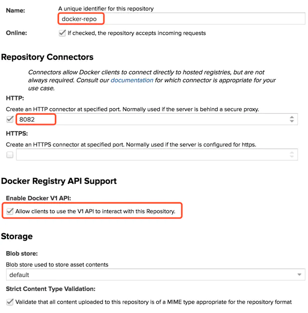Click the HTTP port field showing 8082

click(157, 119)
